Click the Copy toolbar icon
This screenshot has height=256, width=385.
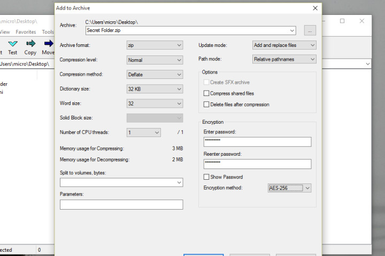pyautogui.click(x=30, y=47)
